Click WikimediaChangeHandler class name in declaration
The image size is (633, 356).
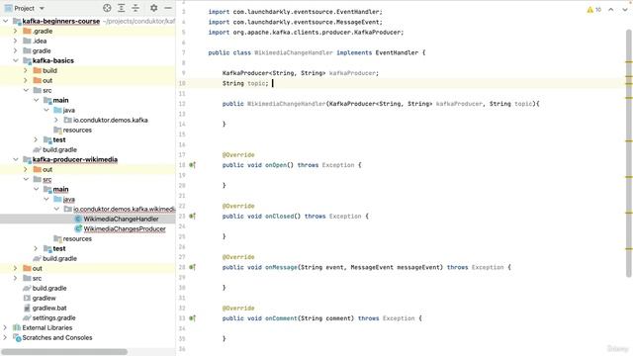pyautogui.click(x=294, y=52)
